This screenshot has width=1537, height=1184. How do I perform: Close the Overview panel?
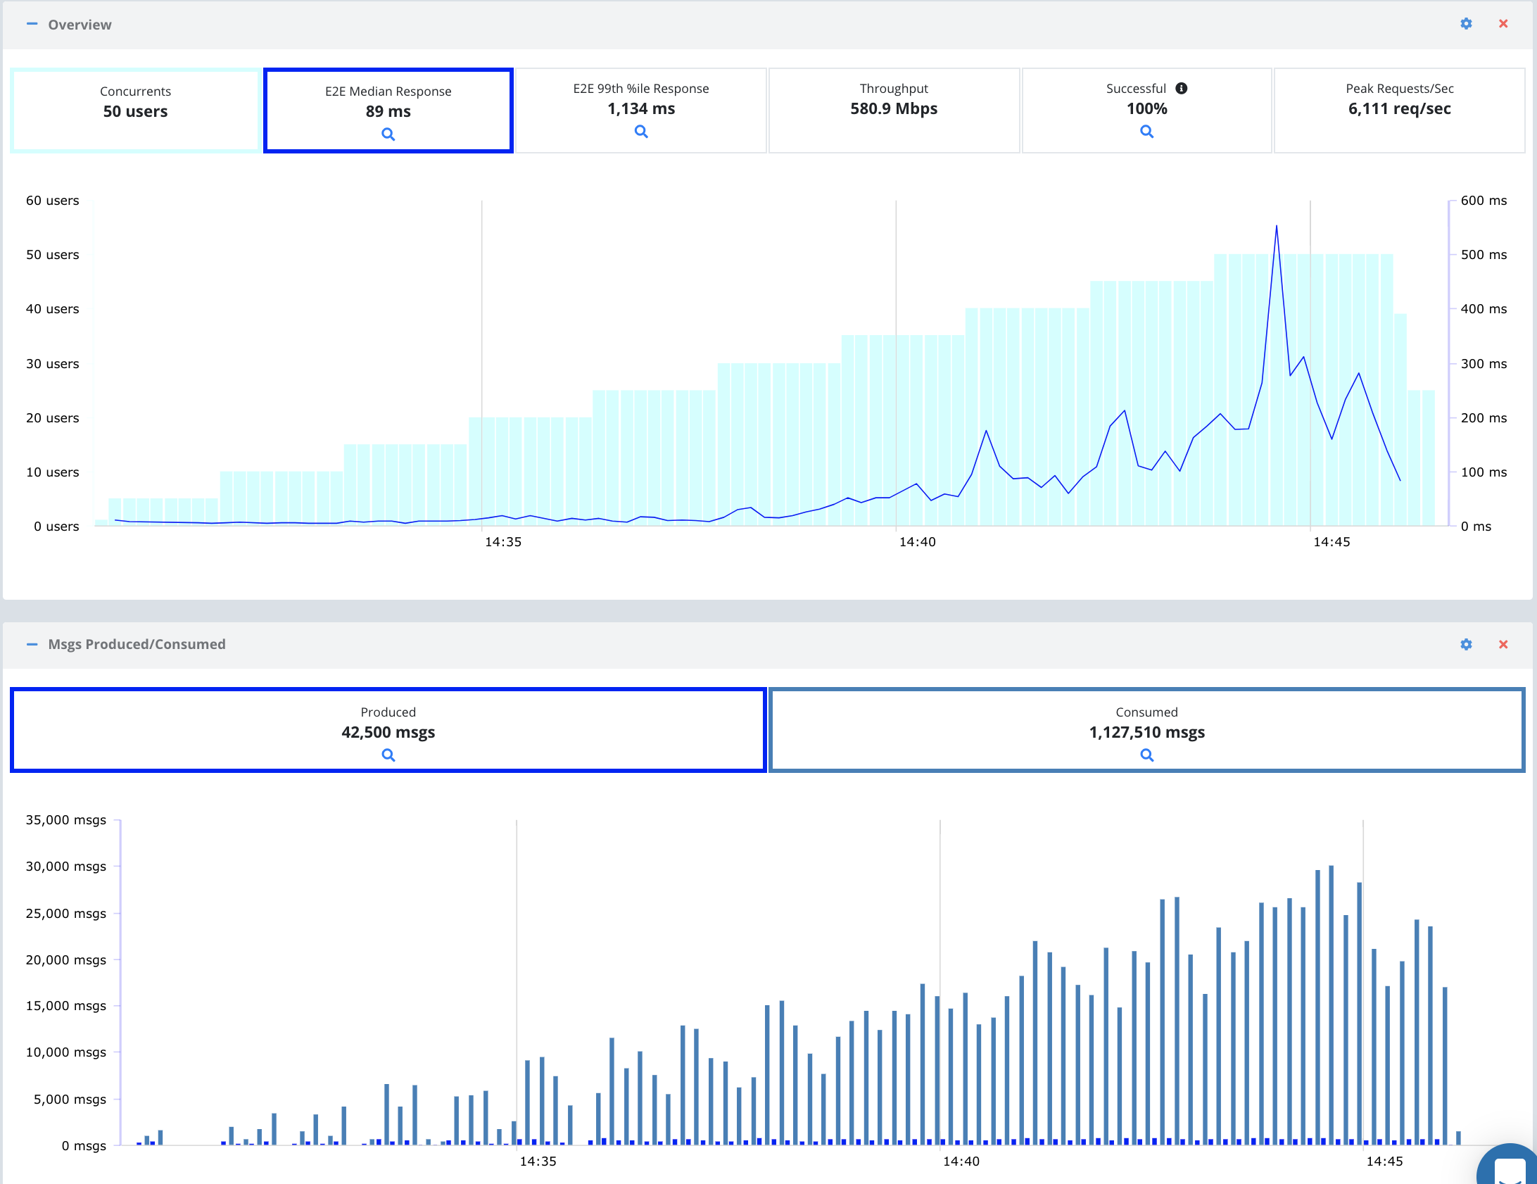(1503, 24)
